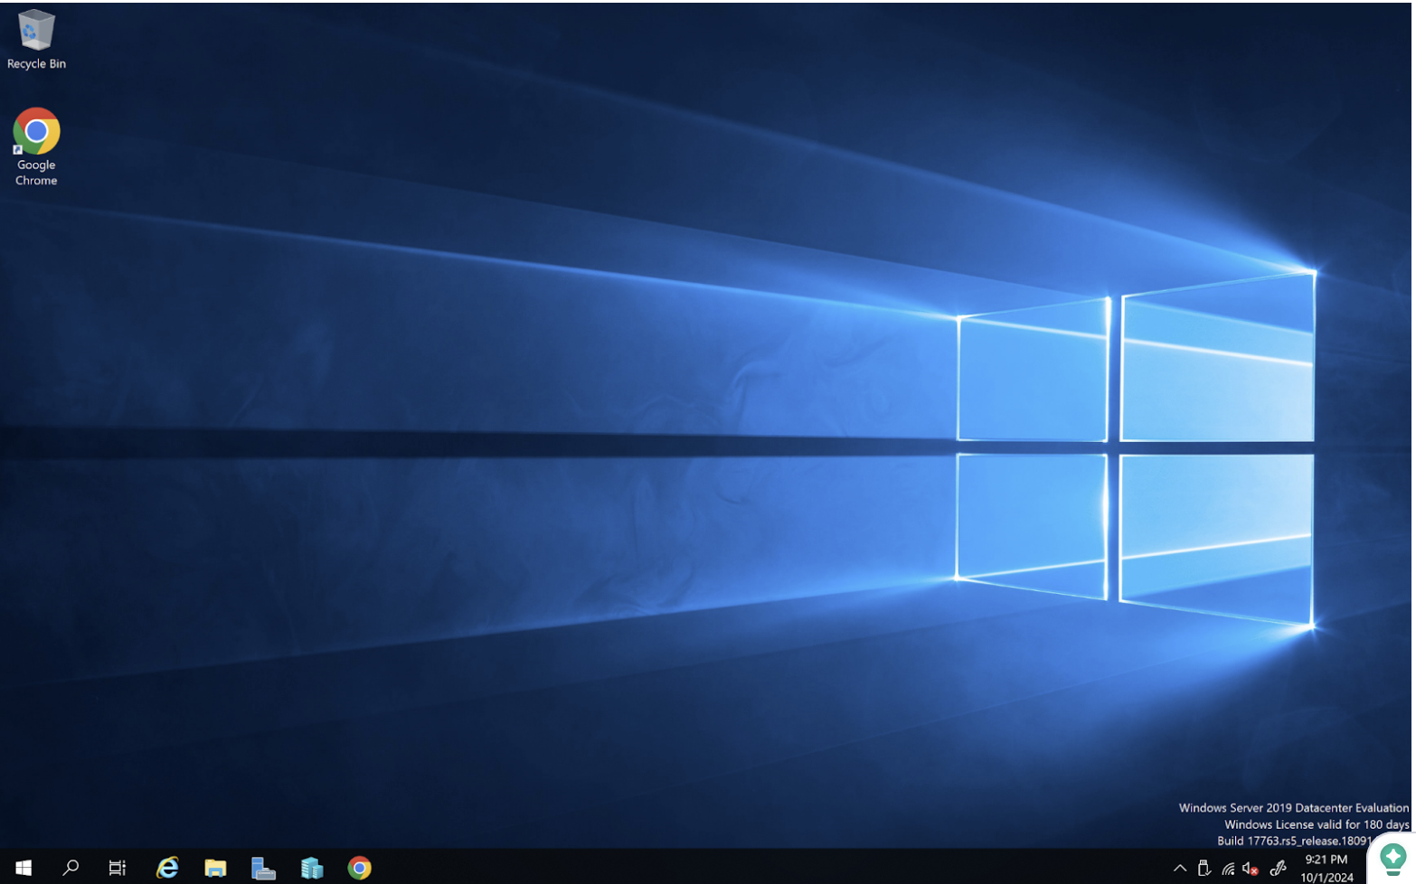Screen dimensions: 1416x884
Task: Click the "Google Chrome" label text
Action: point(36,173)
